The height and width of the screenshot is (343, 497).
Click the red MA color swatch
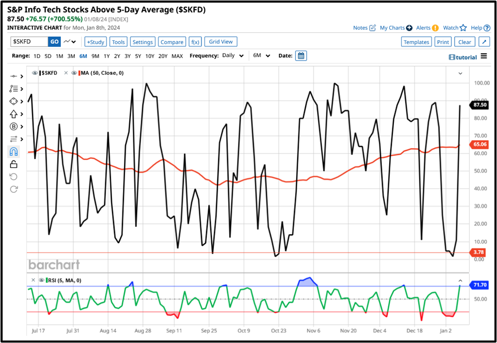(80, 73)
